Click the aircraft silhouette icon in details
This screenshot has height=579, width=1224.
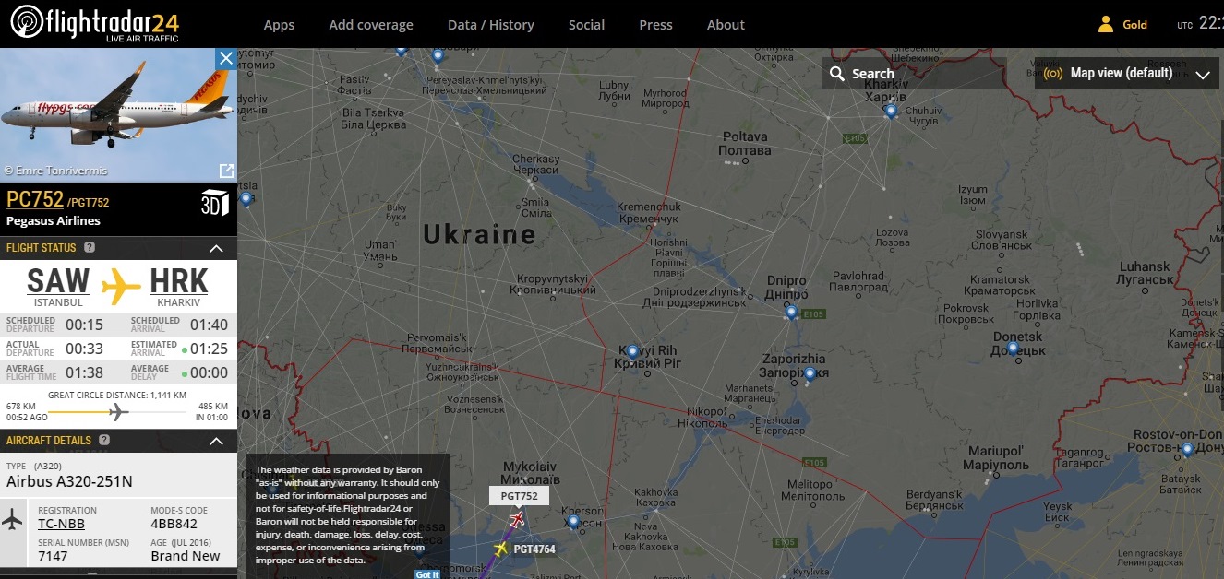(x=12, y=519)
